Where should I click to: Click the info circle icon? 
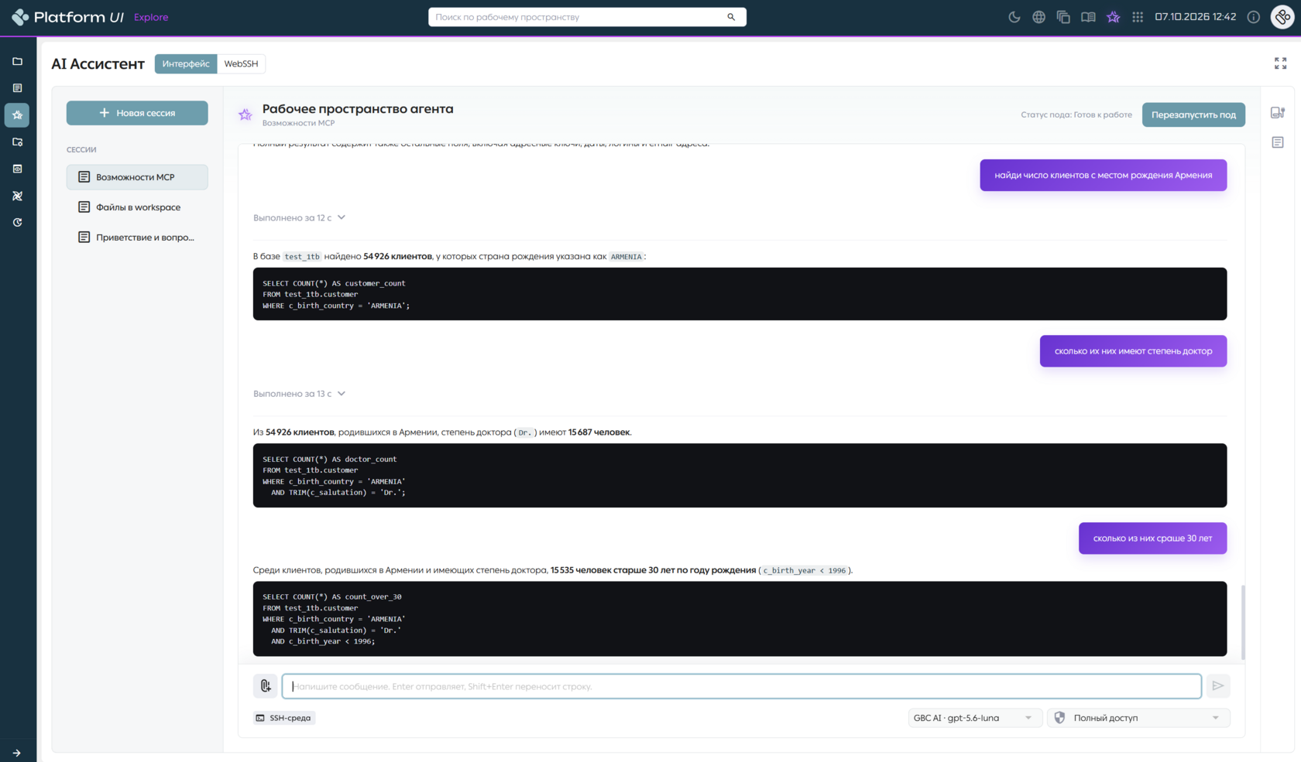tap(1253, 17)
